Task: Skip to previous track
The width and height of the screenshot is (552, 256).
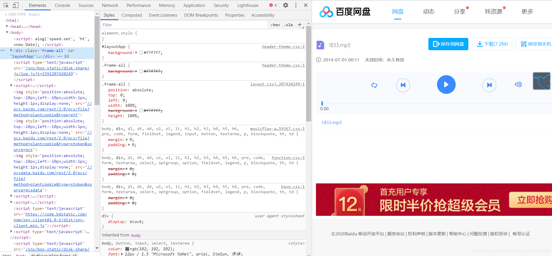Action: coord(403,85)
